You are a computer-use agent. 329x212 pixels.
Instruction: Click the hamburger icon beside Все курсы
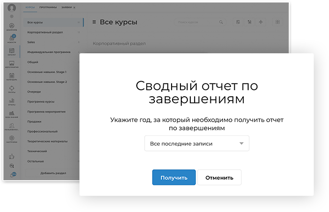(94, 22)
